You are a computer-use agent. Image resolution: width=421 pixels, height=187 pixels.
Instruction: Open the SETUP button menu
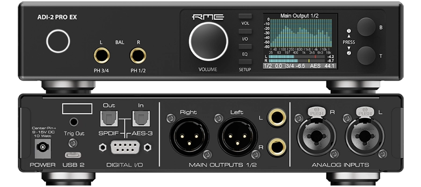(245, 62)
